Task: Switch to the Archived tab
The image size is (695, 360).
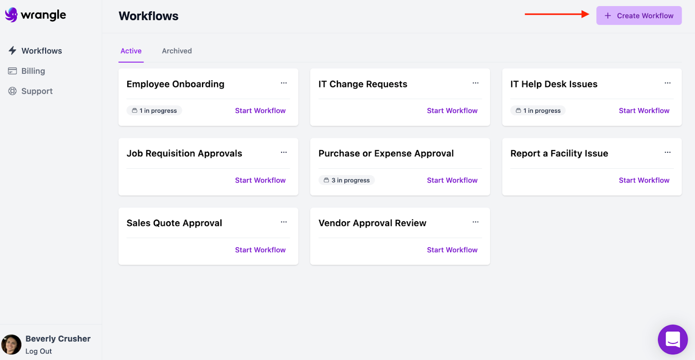Action: 177,51
